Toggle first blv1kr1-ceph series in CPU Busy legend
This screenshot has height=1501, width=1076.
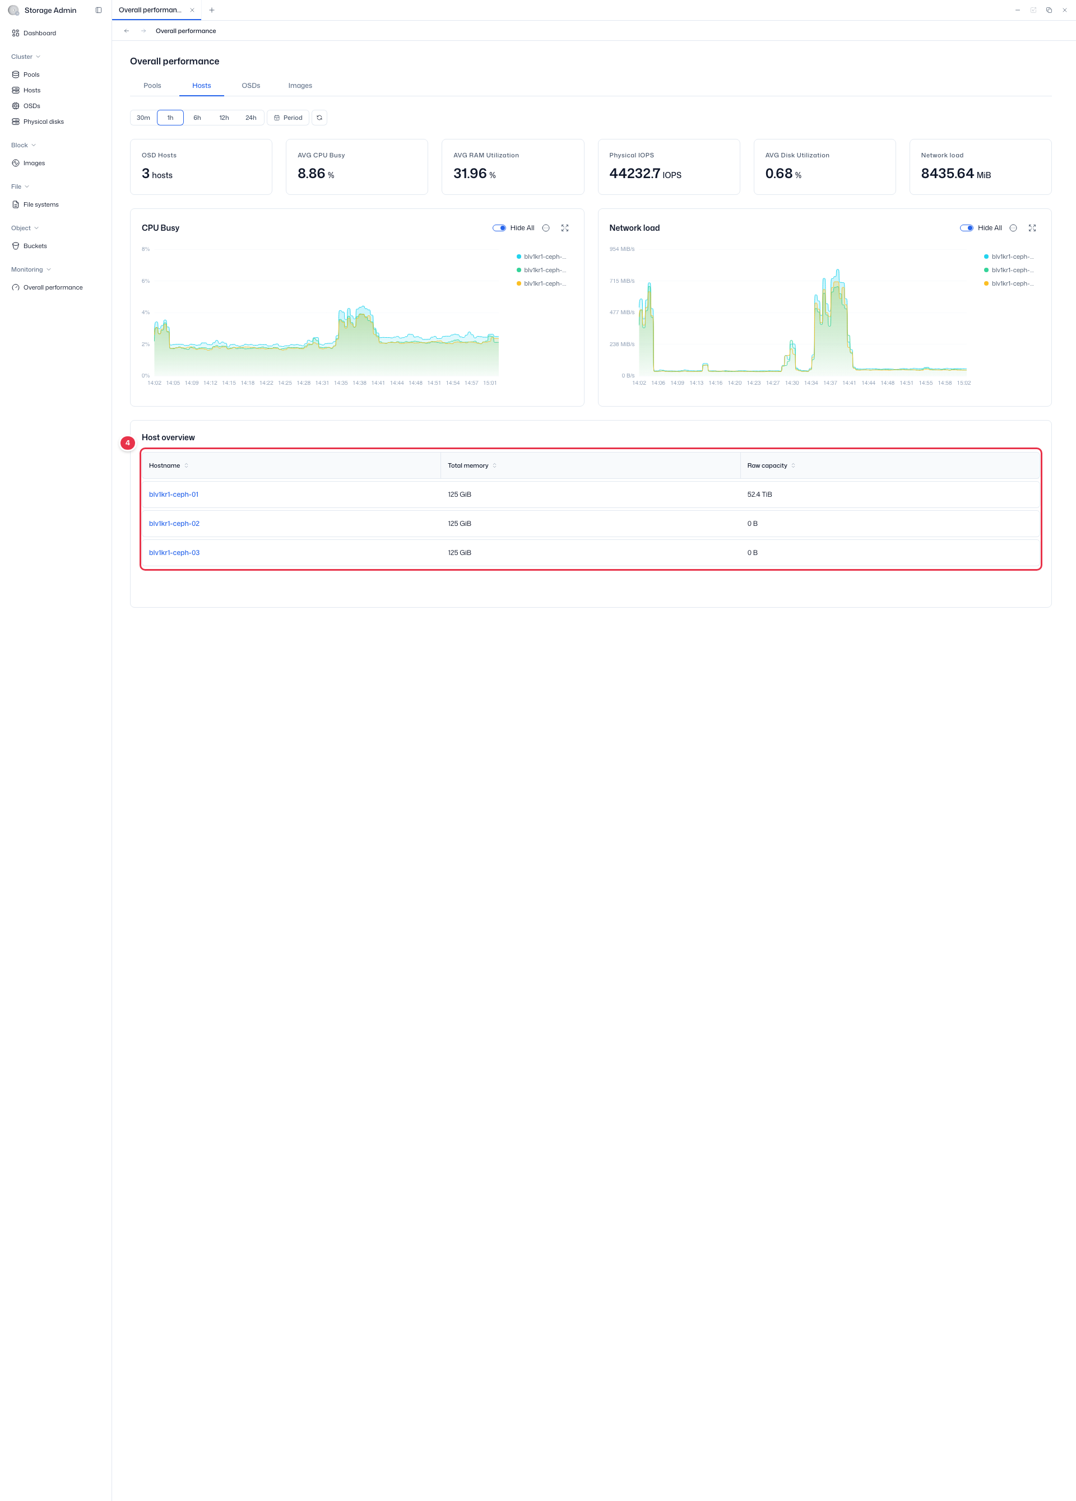point(541,257)
